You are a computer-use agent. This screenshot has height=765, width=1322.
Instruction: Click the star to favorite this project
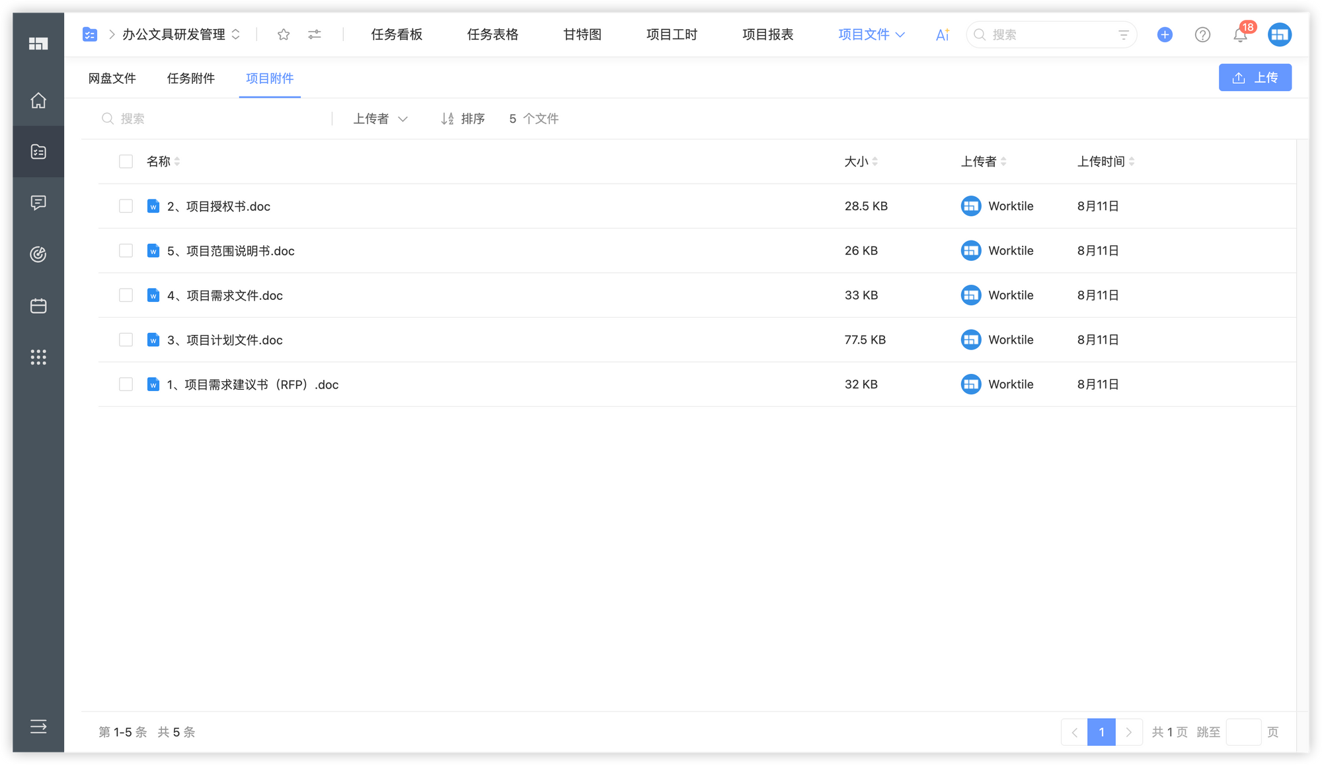283,34
